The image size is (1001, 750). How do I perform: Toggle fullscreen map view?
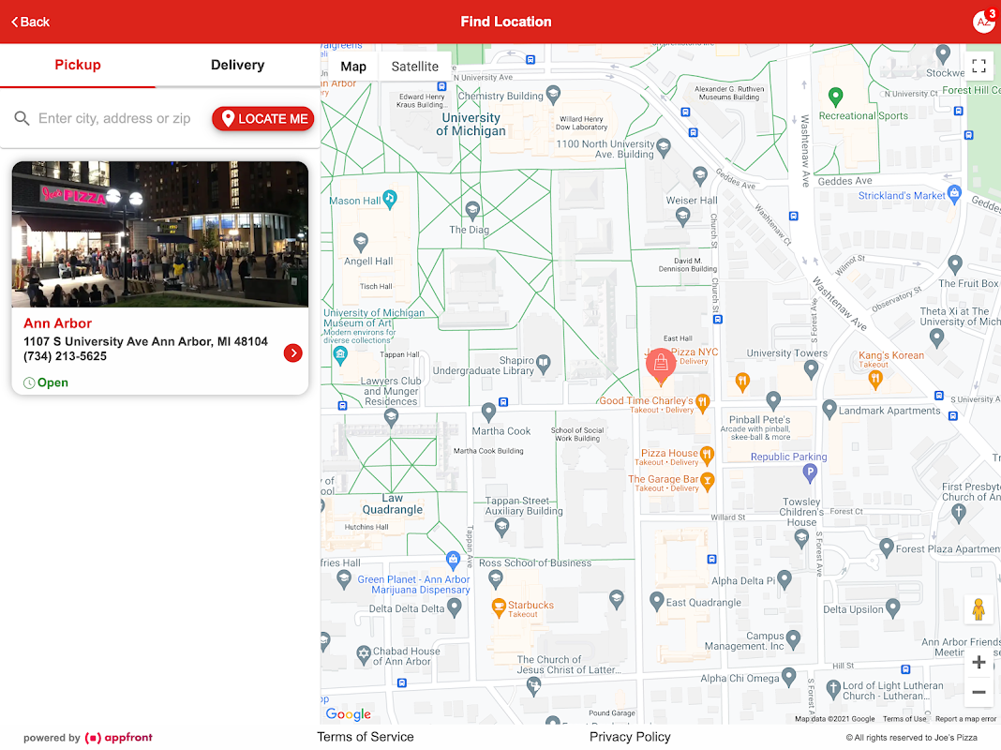tap(979, 66)
